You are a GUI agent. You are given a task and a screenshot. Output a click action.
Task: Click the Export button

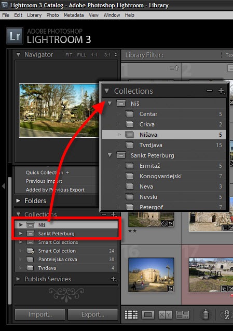pyautogui.click(x=92, y=314)
